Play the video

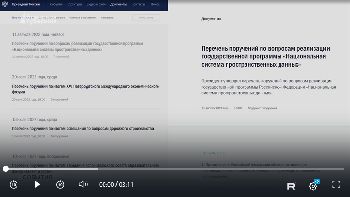coord(37,184)
